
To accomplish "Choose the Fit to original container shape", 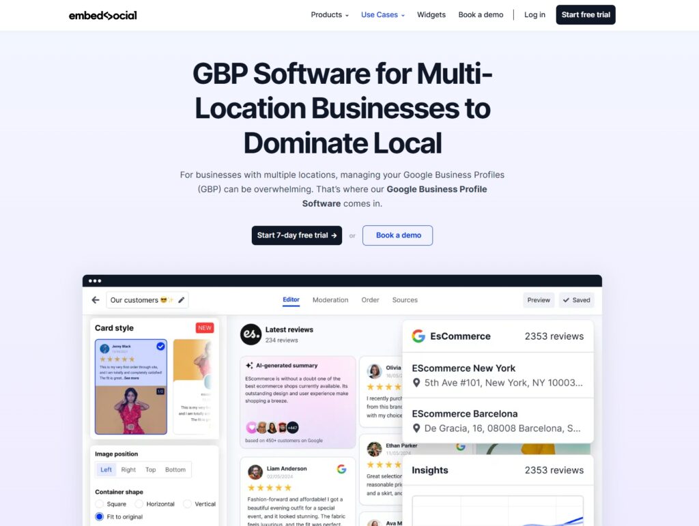I will [x=100, y=516].
